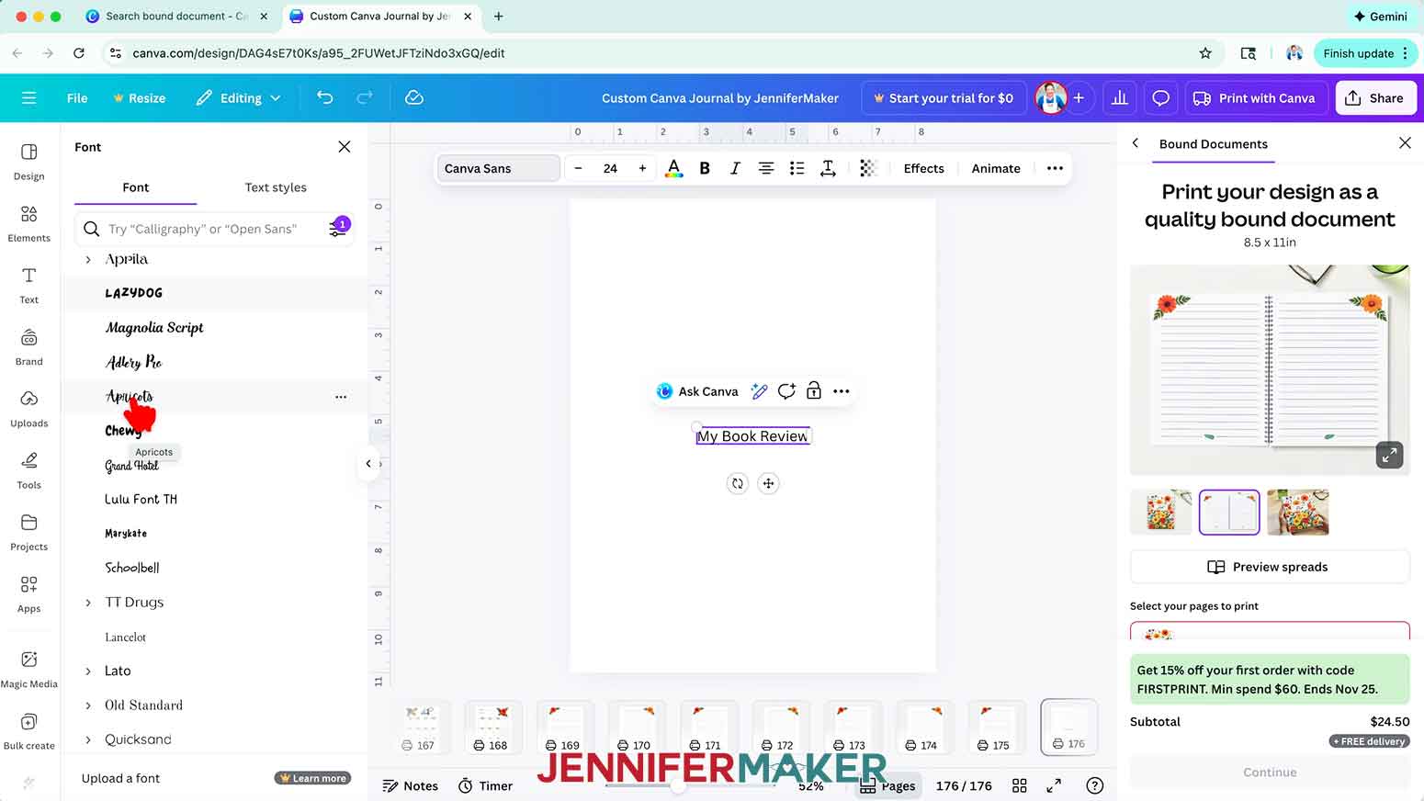Open the Resize menu

[139, 97]
